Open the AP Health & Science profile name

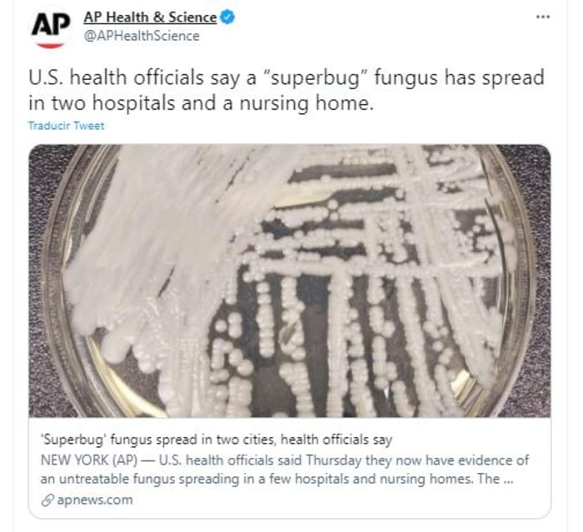pos(150,17)
